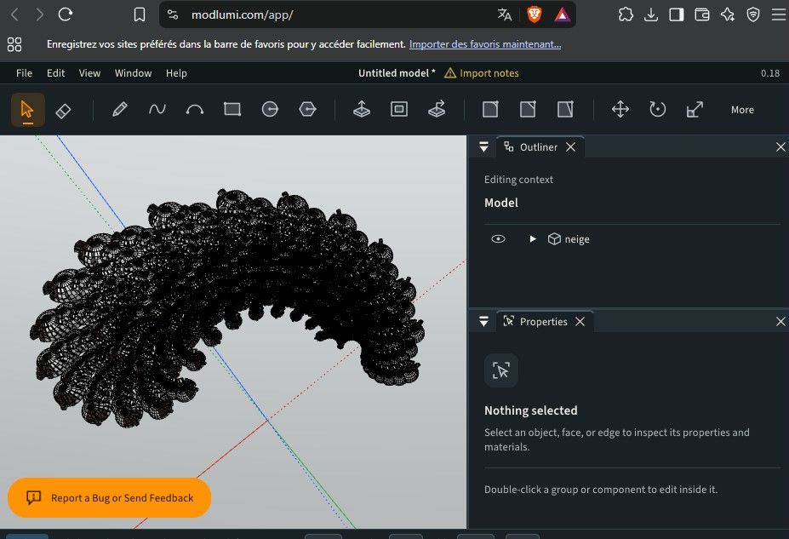Open the Properties panel dropdown menu
The image size is (789, 539).
[483, 322]
